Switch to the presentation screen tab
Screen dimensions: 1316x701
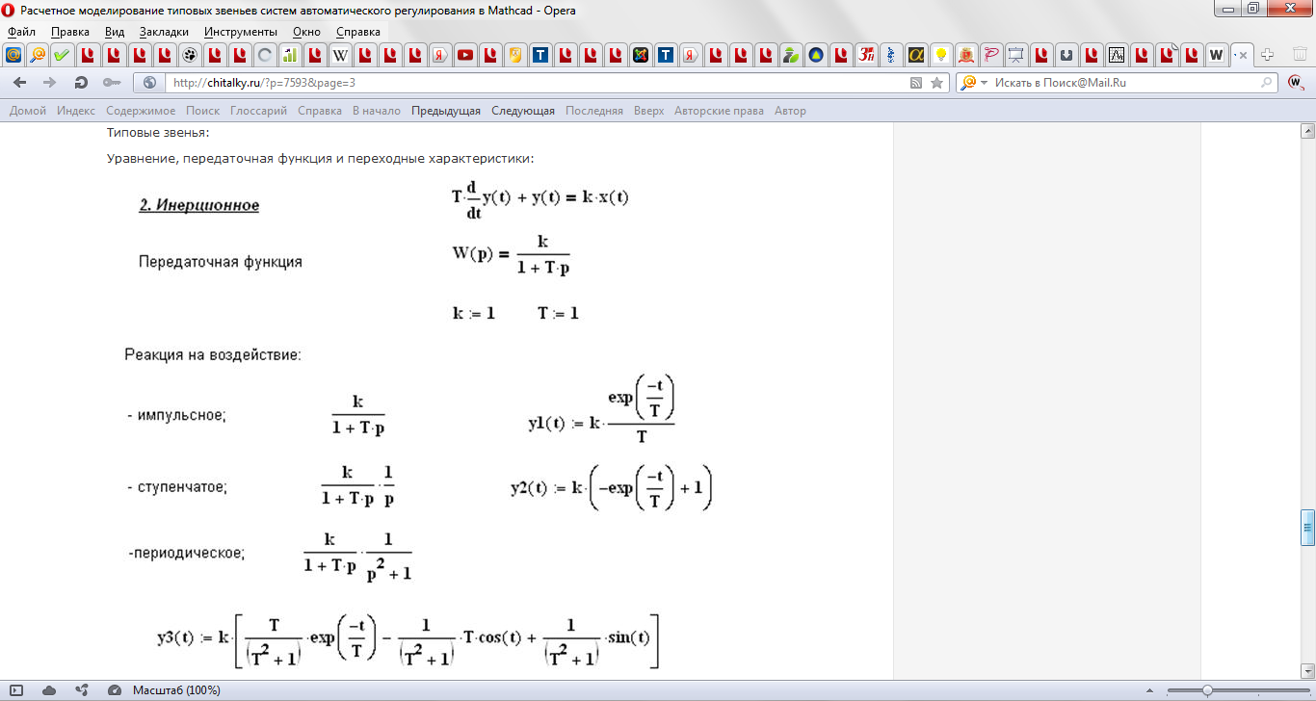point(1015,54)
